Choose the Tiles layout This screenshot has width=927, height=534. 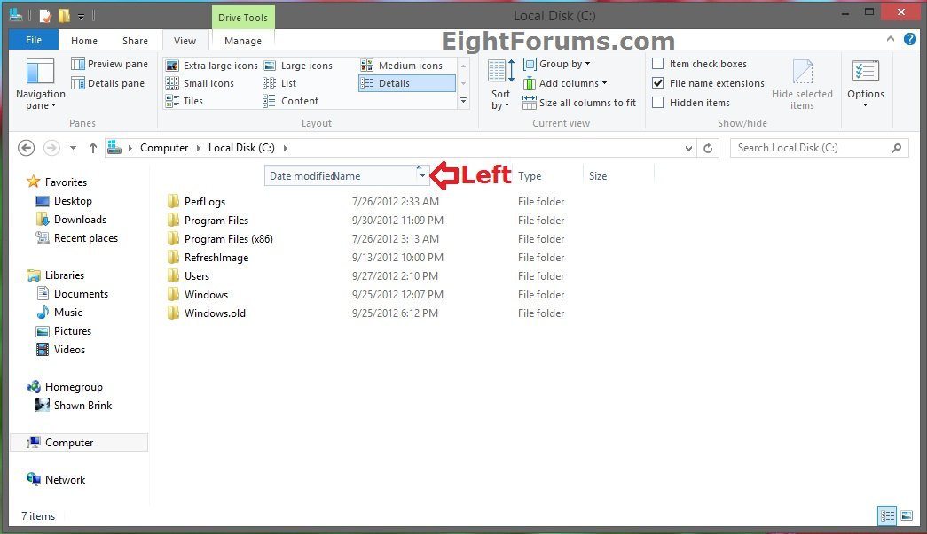click(185, 101)
